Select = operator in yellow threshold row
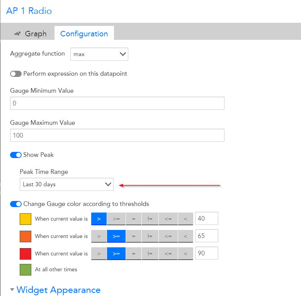 pos(134,219)
